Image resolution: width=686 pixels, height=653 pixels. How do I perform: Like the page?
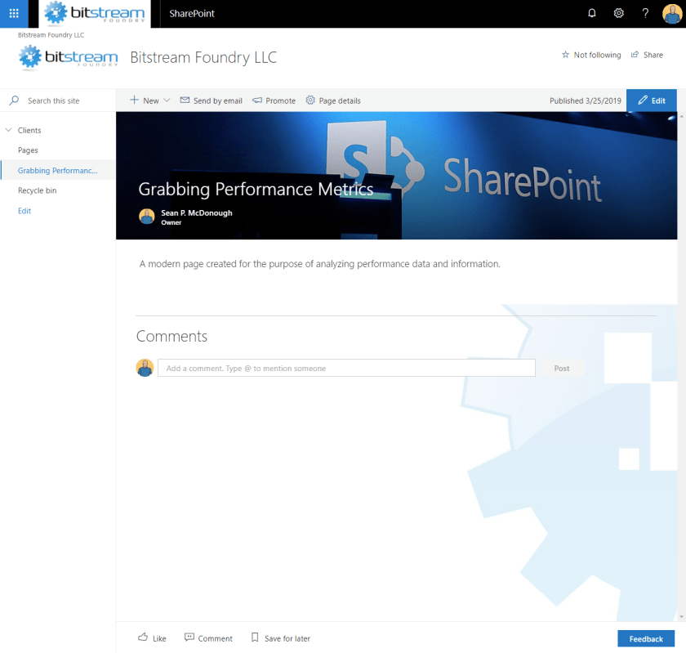[152, 638]
